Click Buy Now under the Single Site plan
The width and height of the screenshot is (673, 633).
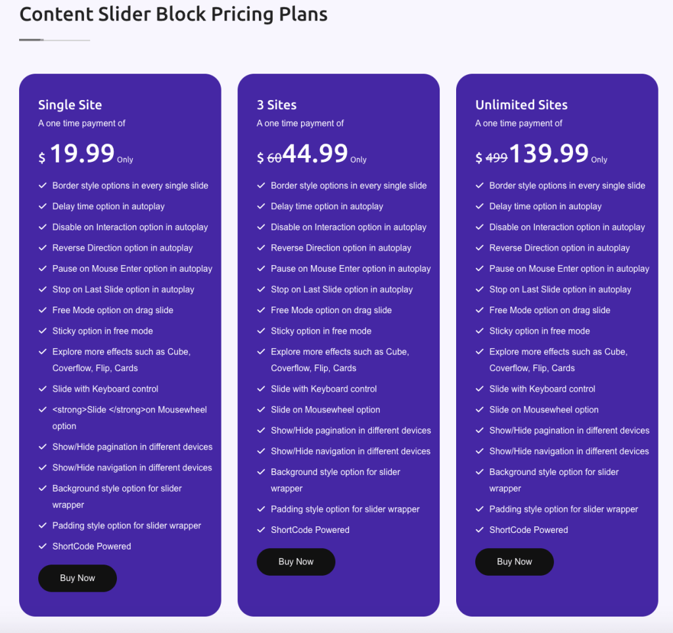tap(77, 578)
